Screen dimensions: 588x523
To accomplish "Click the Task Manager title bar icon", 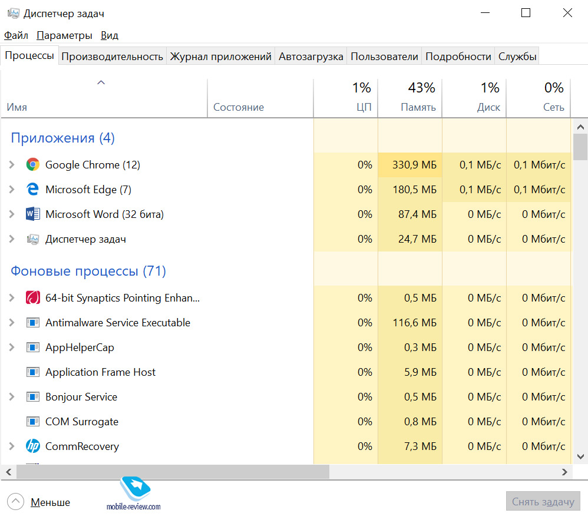I will coord(13,14).
